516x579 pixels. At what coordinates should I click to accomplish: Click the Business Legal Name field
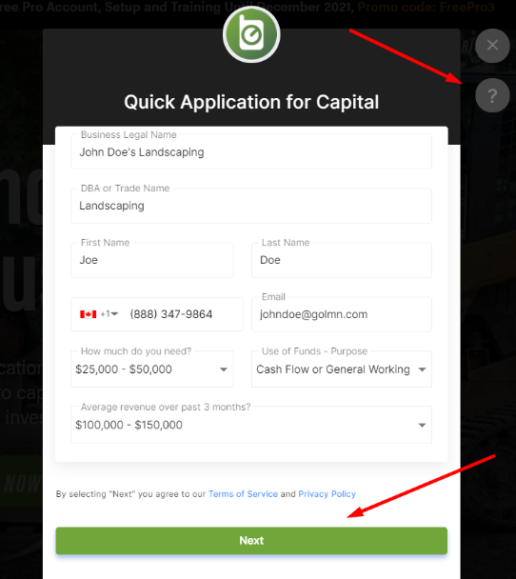251,151
